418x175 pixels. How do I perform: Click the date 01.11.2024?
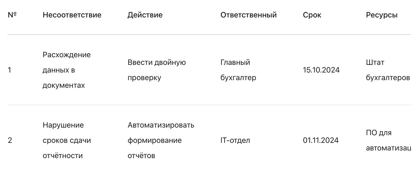[x=321, y=140]
